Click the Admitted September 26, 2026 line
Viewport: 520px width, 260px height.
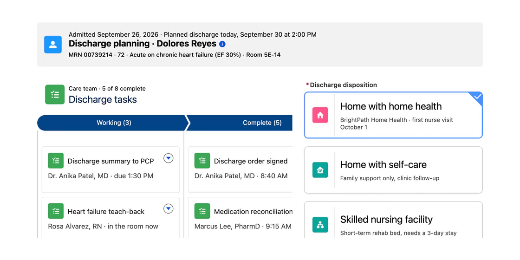pos(192,34)
